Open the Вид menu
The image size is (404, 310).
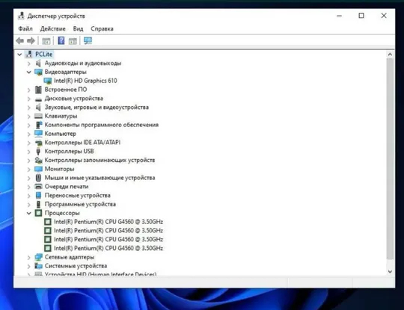click(x=78, y=28)
